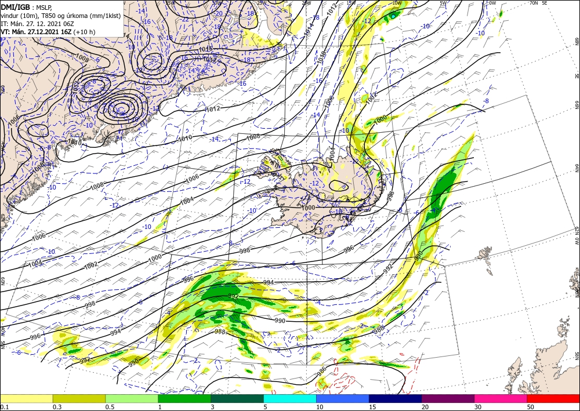The height and width of the screenshot is (411, 580).
Task: Click the cyan 5–10 legend swatch
Action: pos(290,398)
